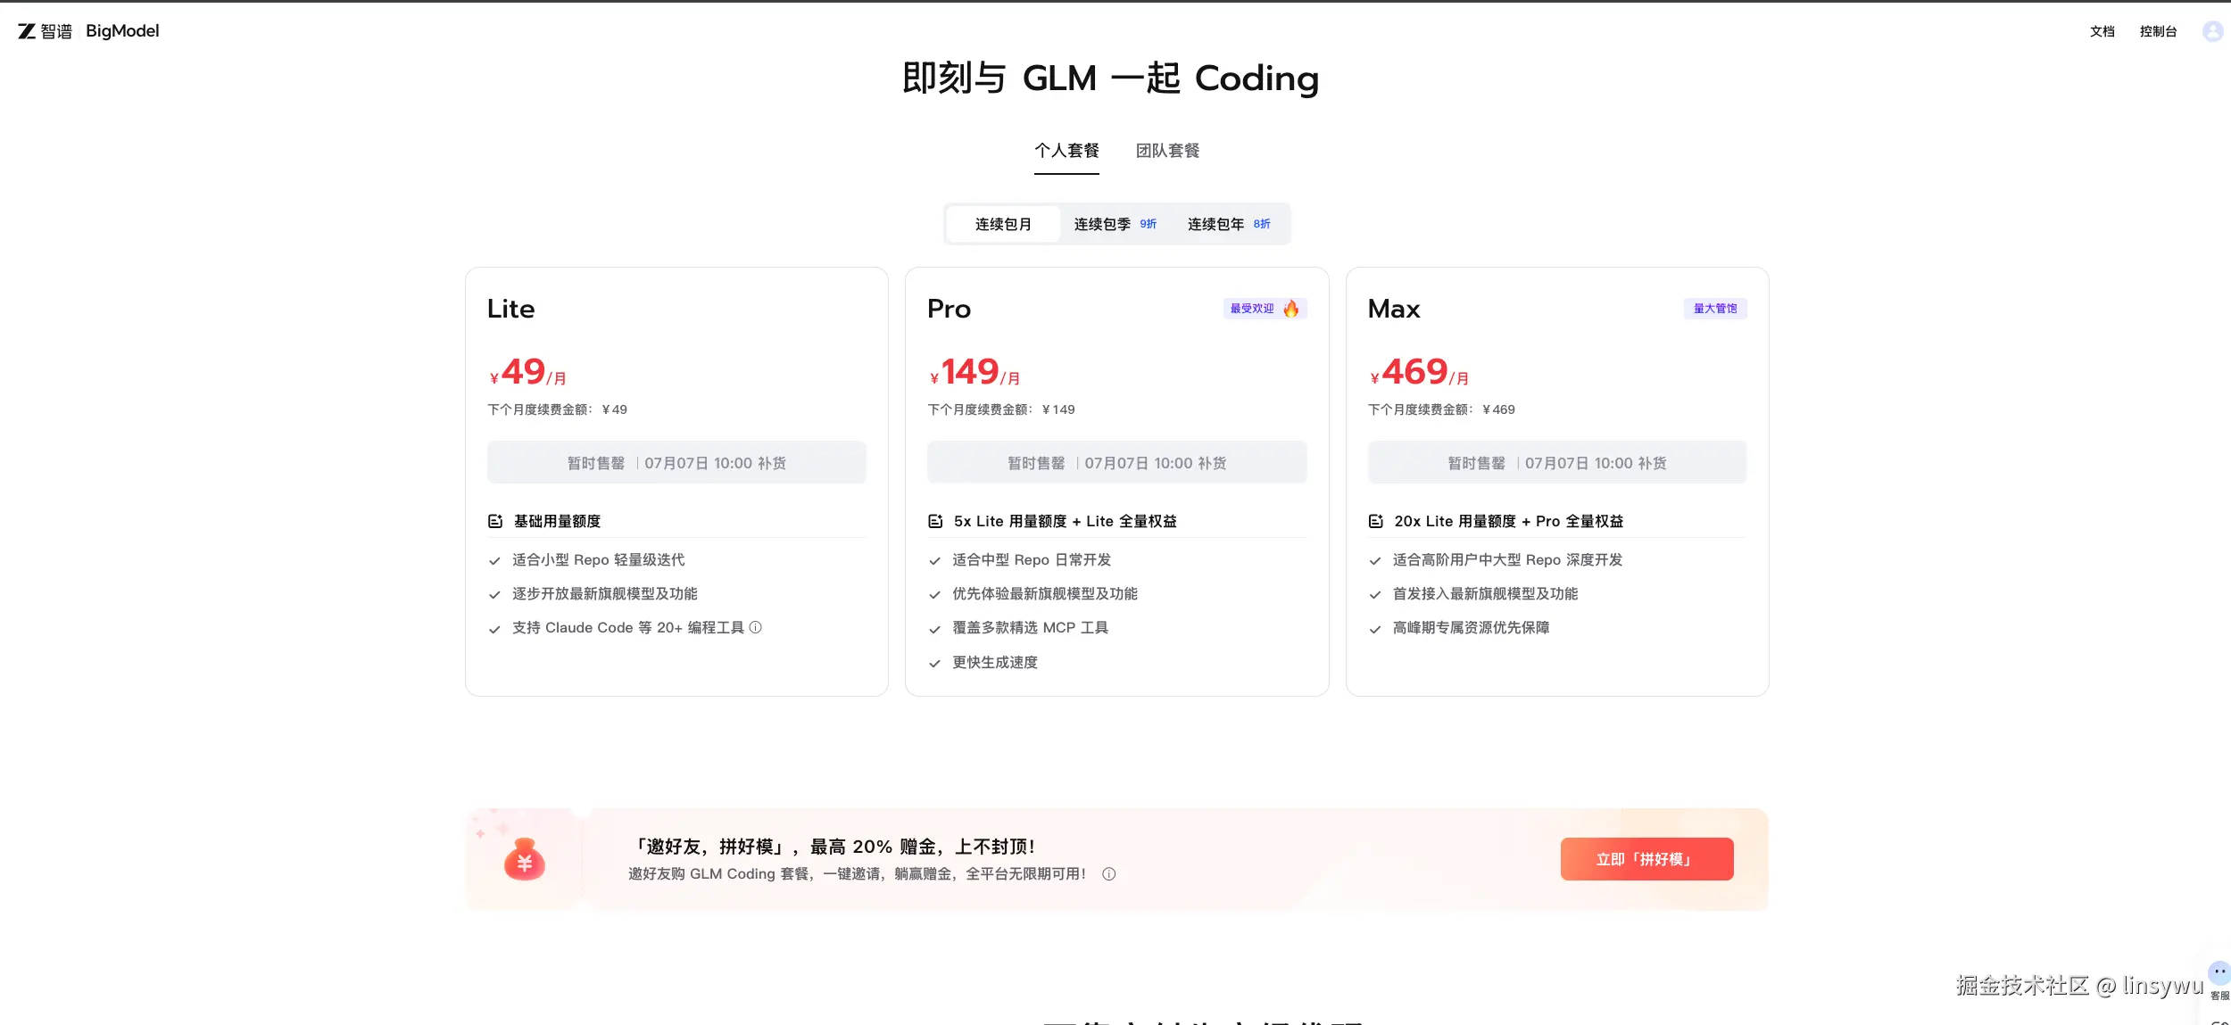Click checkmark beside 适合小型 Repo 轻量级迭代
The height and width of the screenshot is (1025, 2231).
point(494,561)
